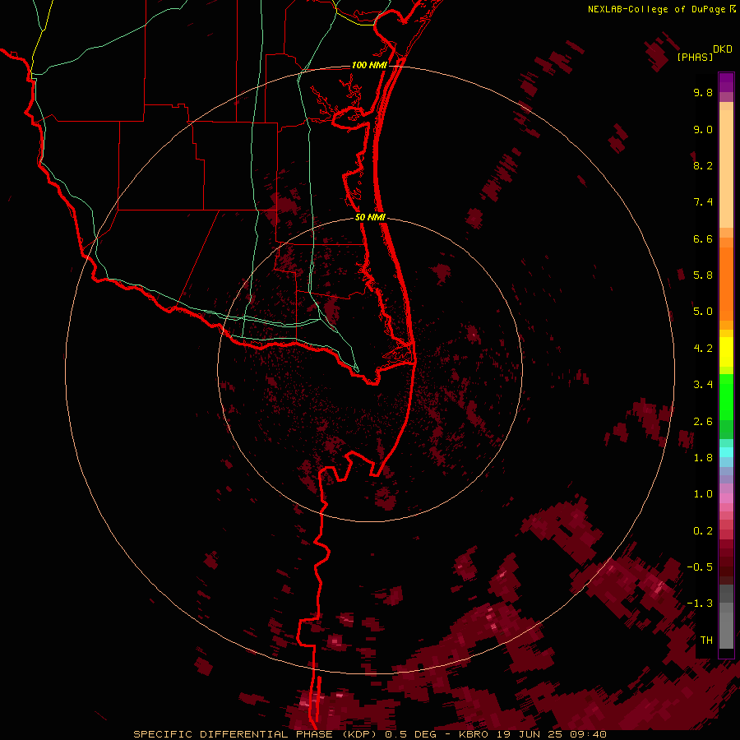Click the purple band atop the color bar

(x=726, y=82)
